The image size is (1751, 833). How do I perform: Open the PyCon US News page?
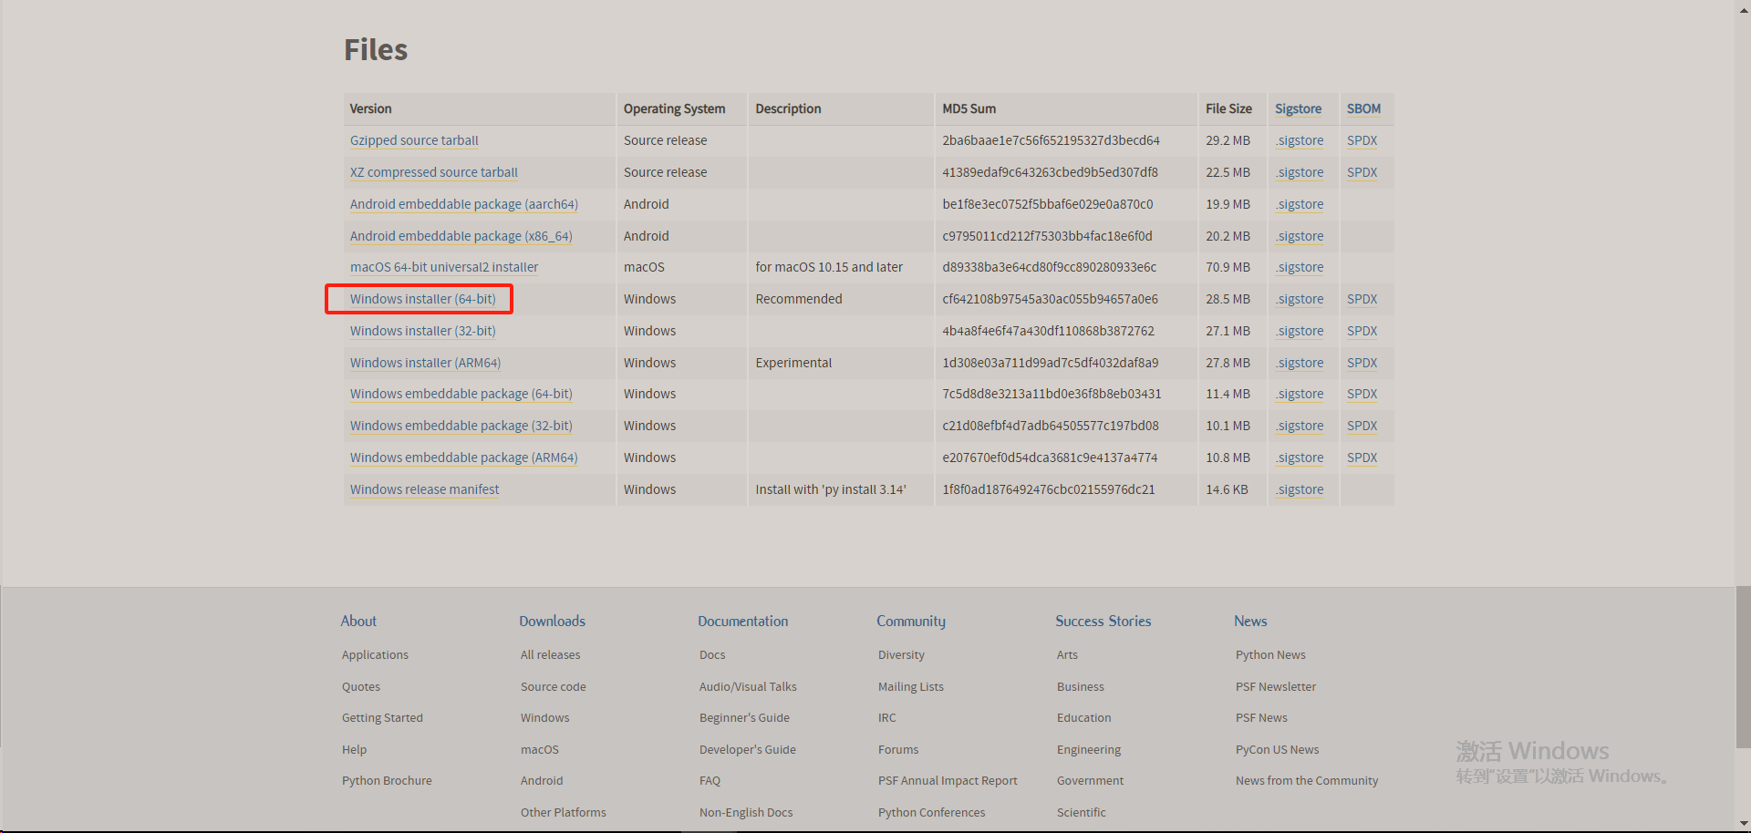click(x=1277, y=749)
